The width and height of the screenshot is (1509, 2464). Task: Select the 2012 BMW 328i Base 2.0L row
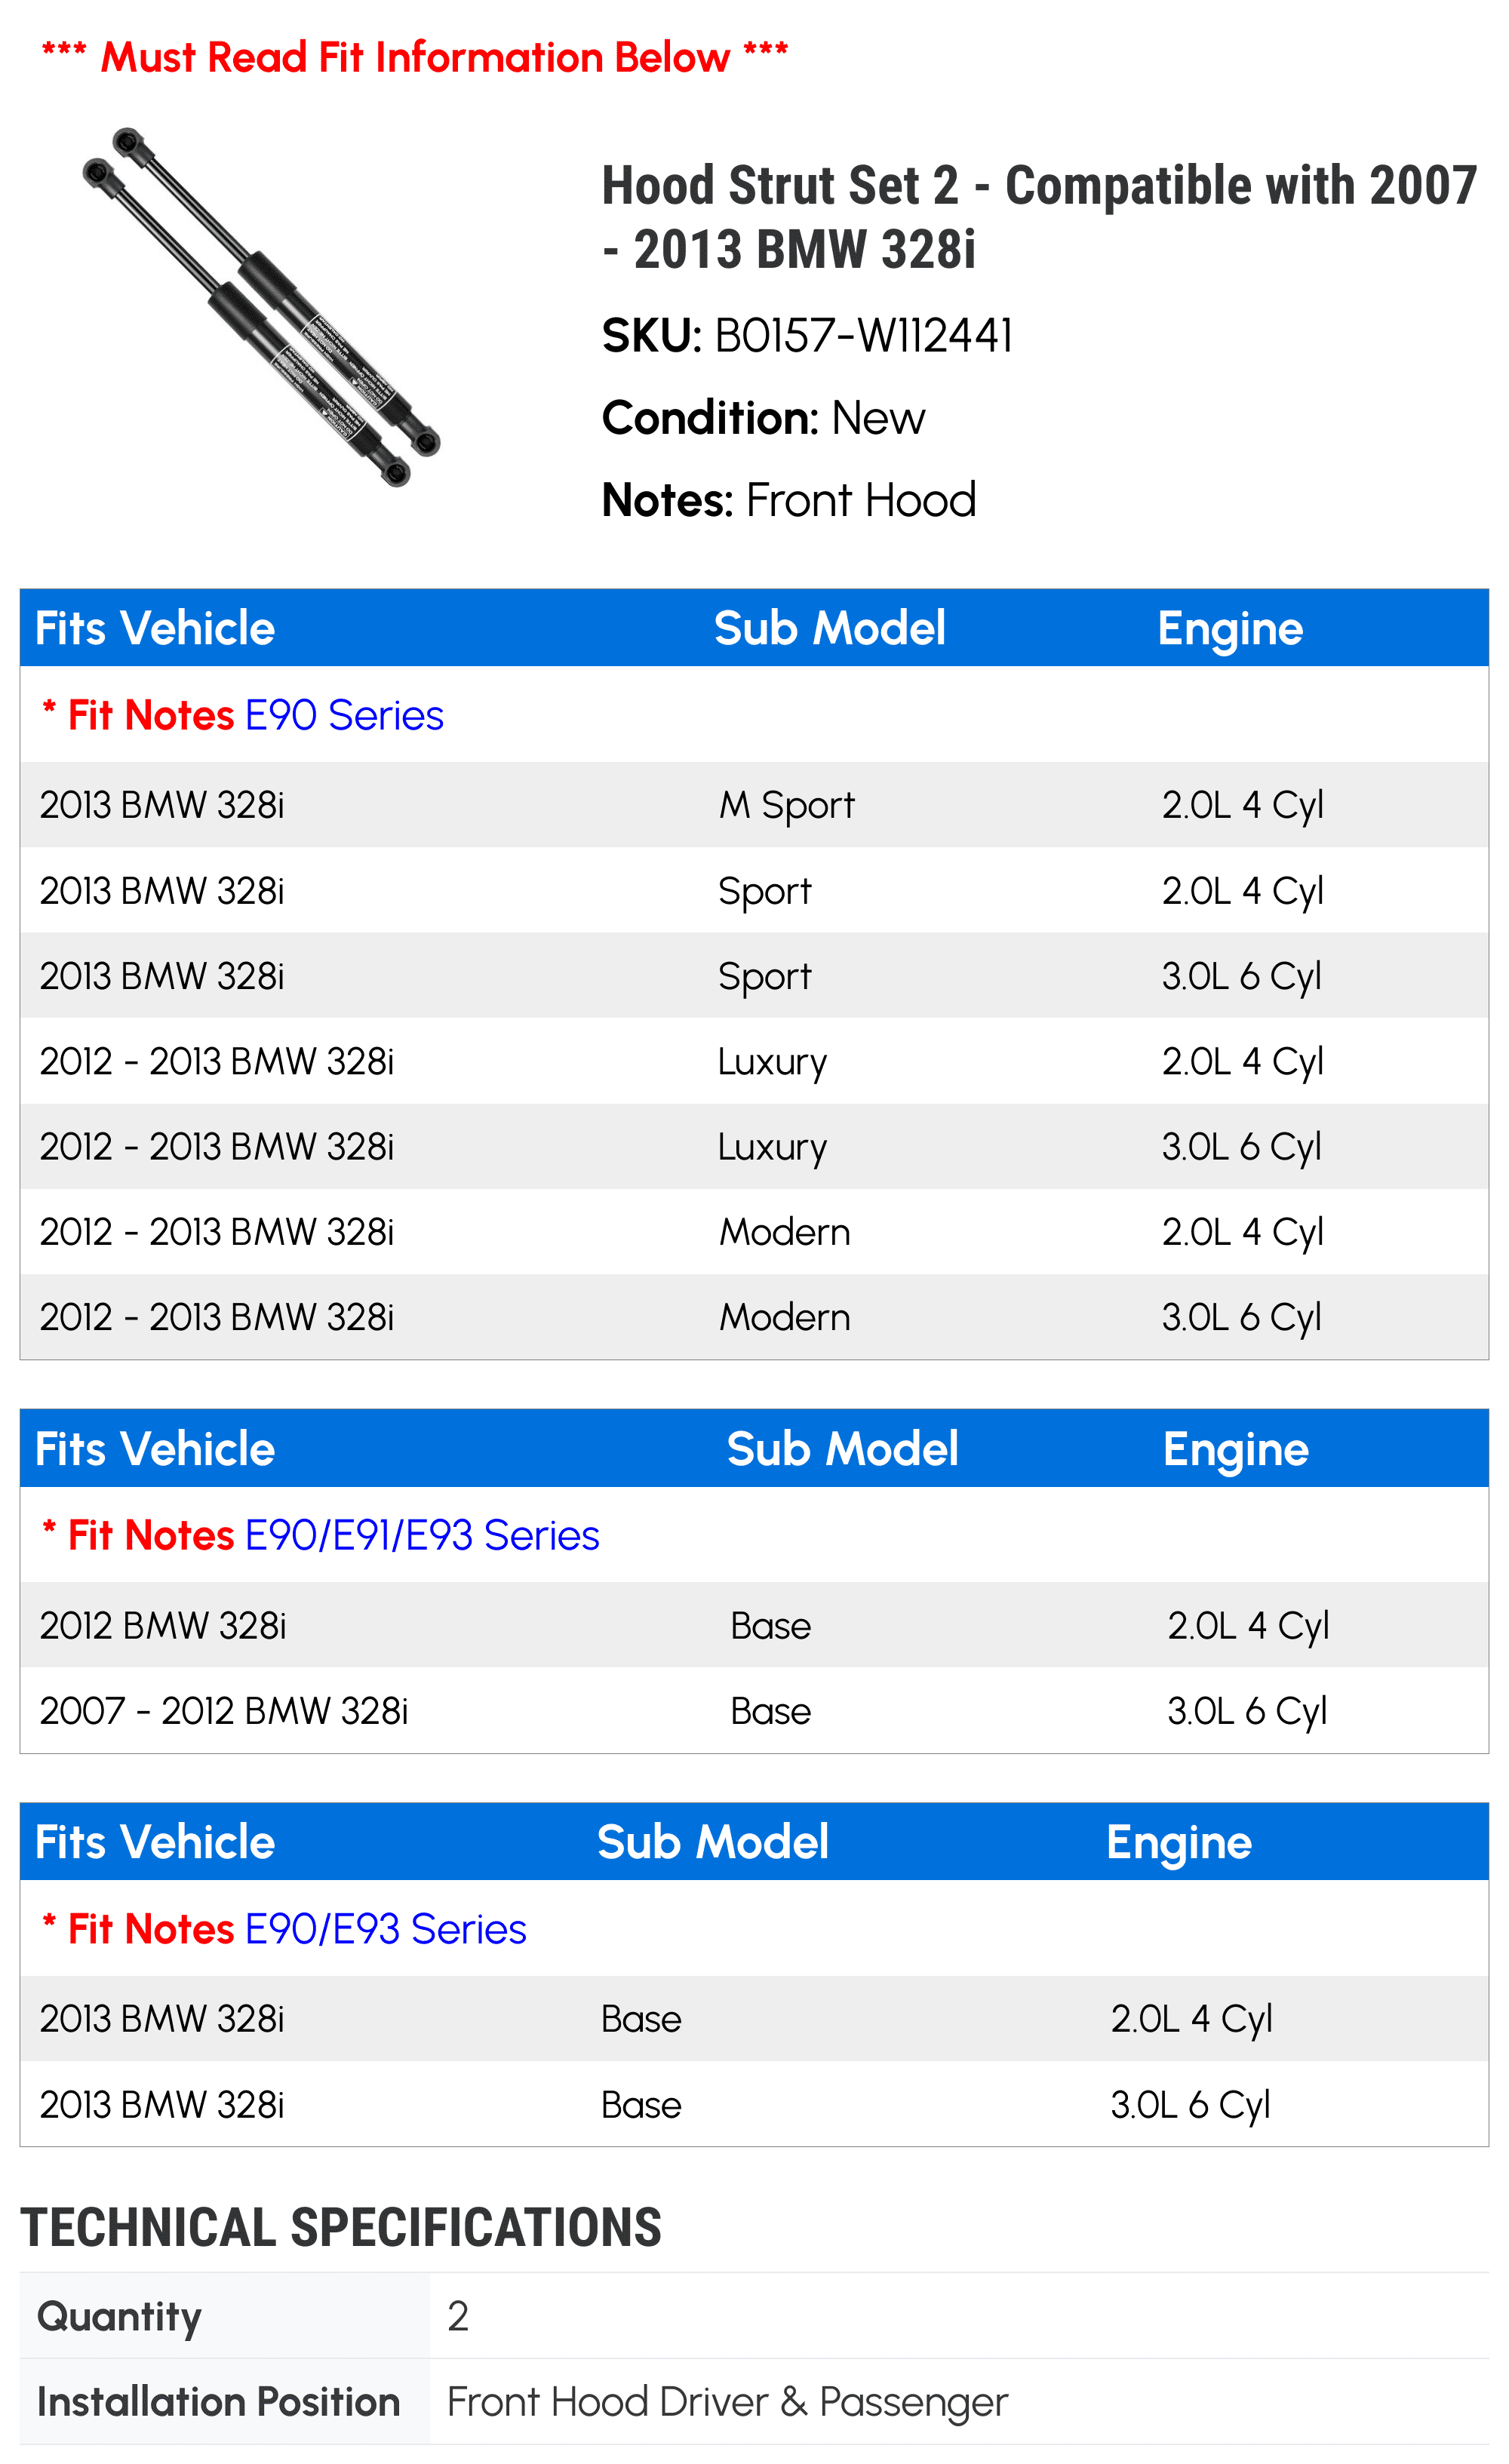754,1625
